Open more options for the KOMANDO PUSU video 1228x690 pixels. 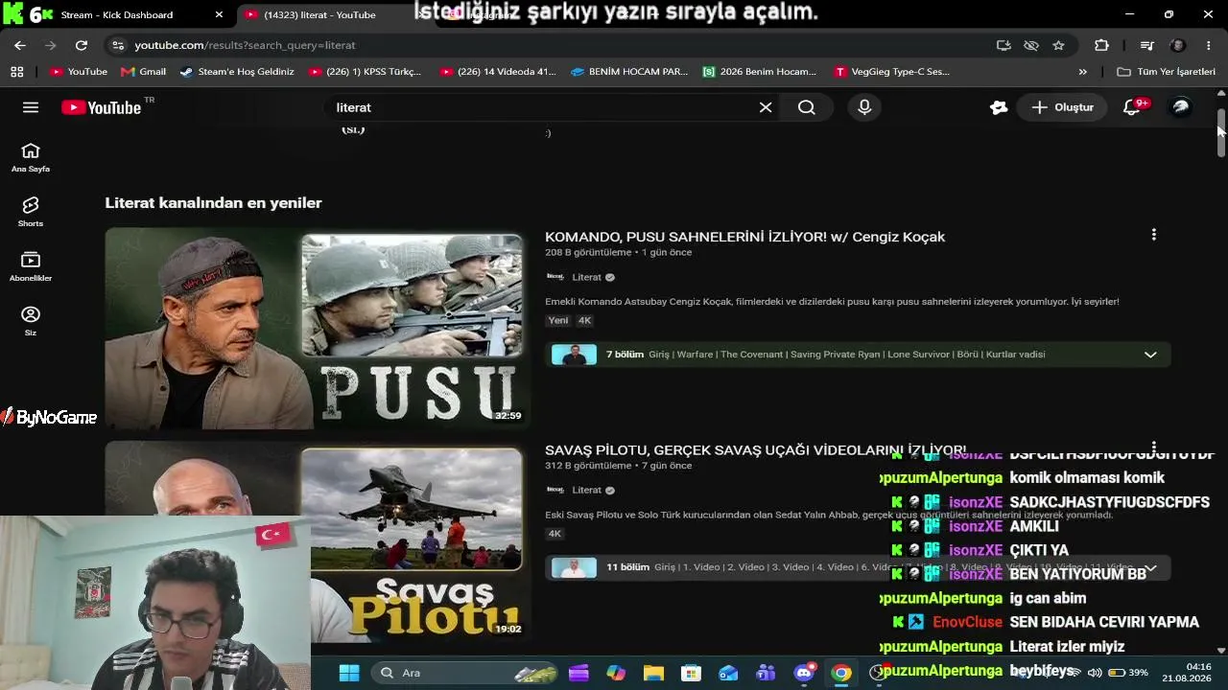tap(1153, 235)
